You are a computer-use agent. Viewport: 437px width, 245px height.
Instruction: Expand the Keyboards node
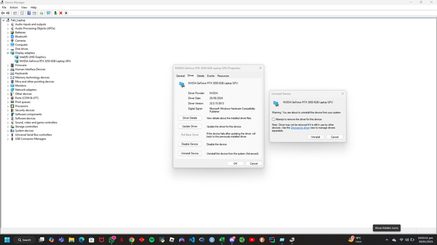point(8,73)
